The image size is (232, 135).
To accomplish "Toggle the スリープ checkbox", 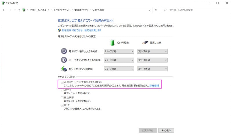I will pos(62,90).
